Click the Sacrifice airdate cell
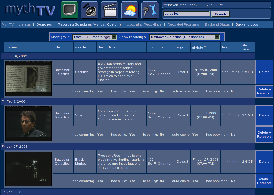The height and width of the screenshot is (195, 274). [x=206, y=72]
